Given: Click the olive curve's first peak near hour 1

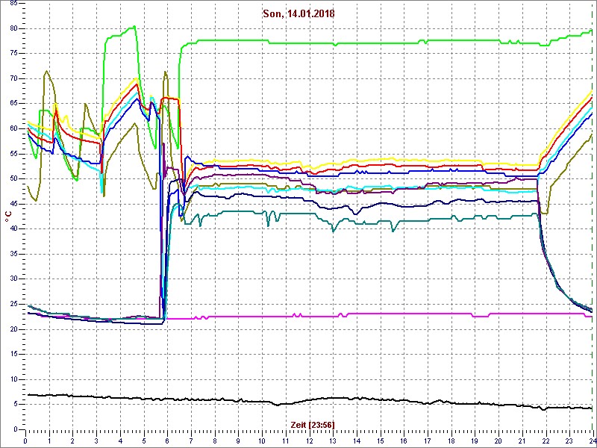Looking at the screenshot, I should 47,72.
